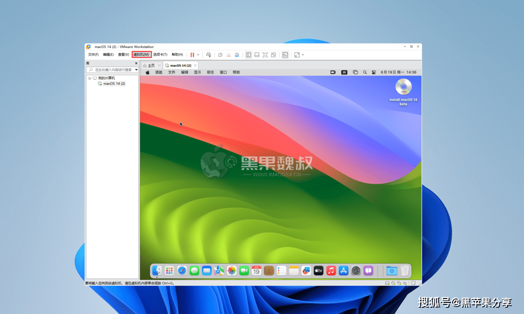Open the macOS 文件 menu
Viewport: 524px width, 314px height.
(x=172, y=72)
